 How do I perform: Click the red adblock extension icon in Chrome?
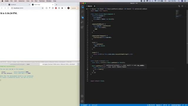(56, 8)
